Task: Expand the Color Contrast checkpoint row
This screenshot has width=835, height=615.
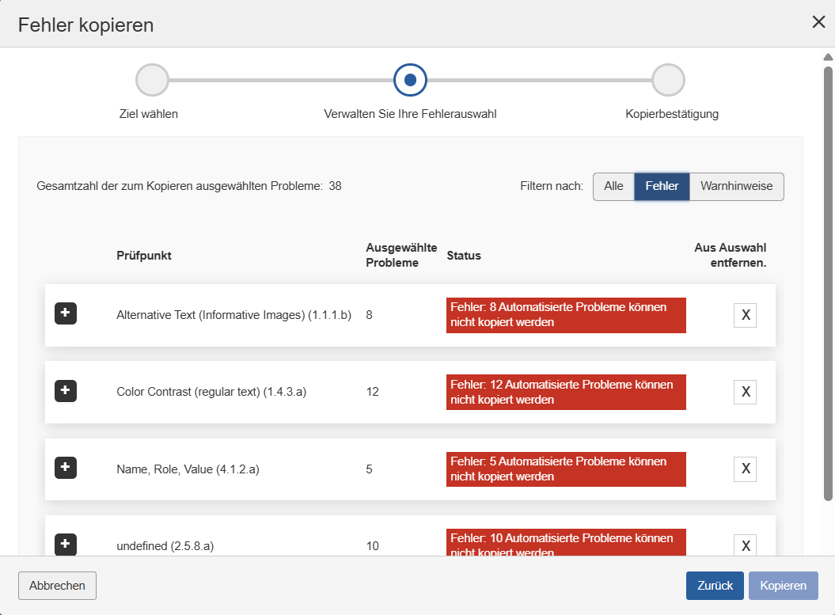Action: 65,390
